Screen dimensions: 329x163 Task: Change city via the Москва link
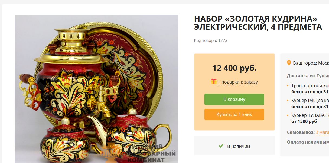click(324, 63)
